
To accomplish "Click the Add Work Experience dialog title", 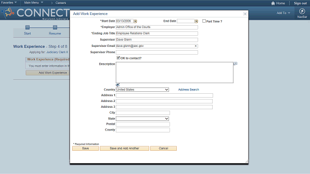I will [91, 14].
